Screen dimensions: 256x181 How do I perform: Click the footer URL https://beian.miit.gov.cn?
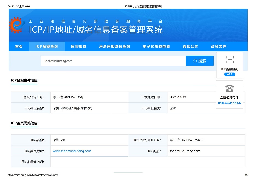coord(33,175)
